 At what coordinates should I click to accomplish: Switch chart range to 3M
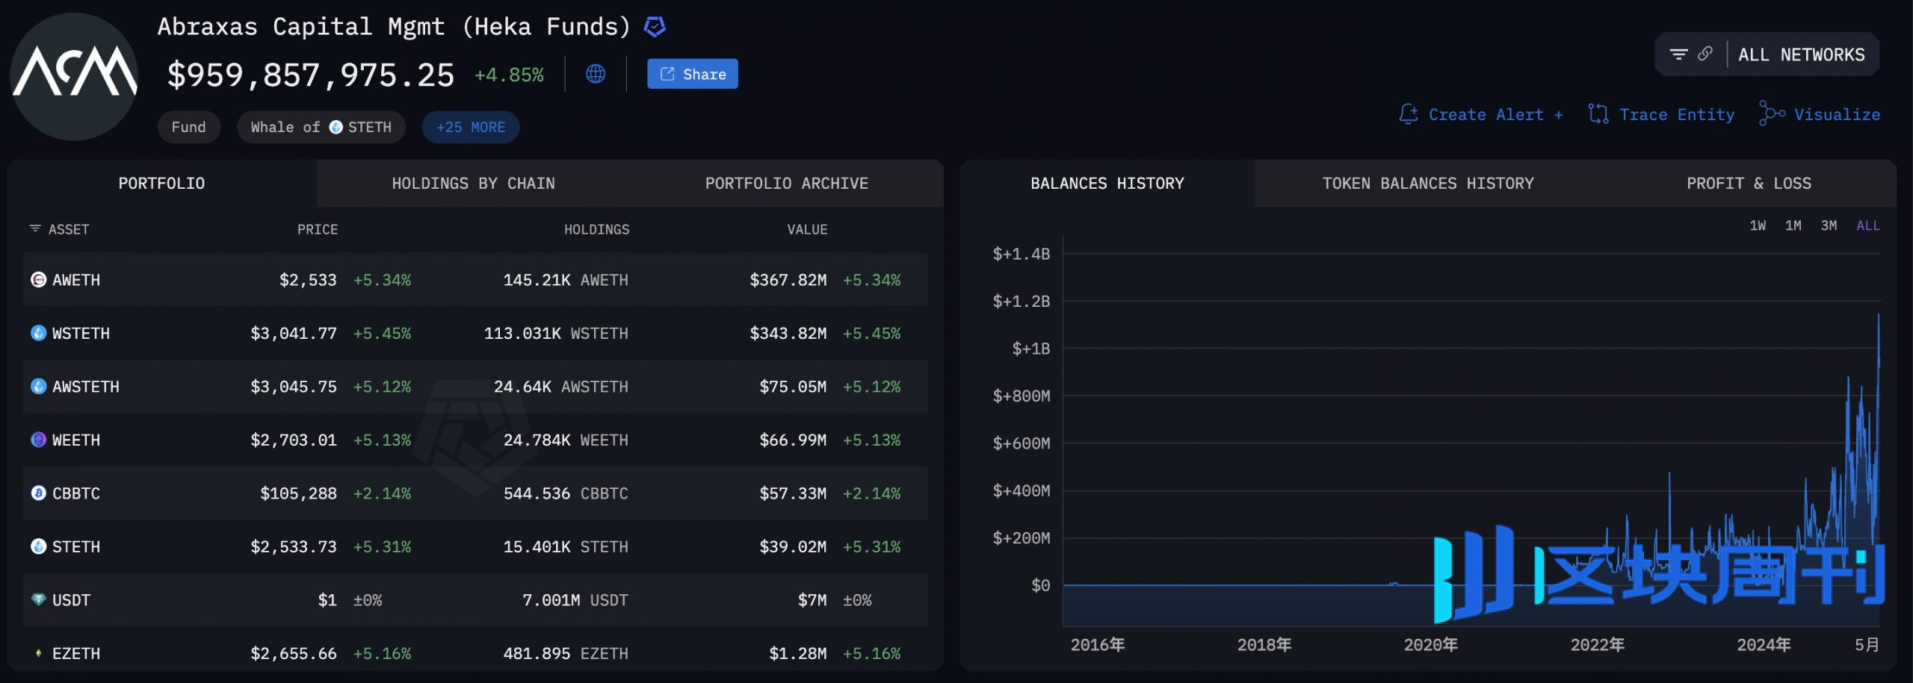1829,225
